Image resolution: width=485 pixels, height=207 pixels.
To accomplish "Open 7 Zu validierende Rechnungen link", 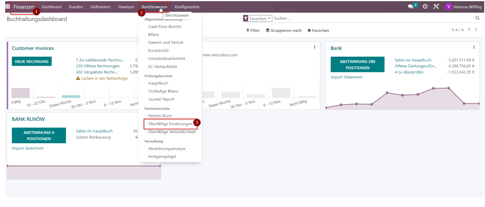I will click(x=100, y=60).
